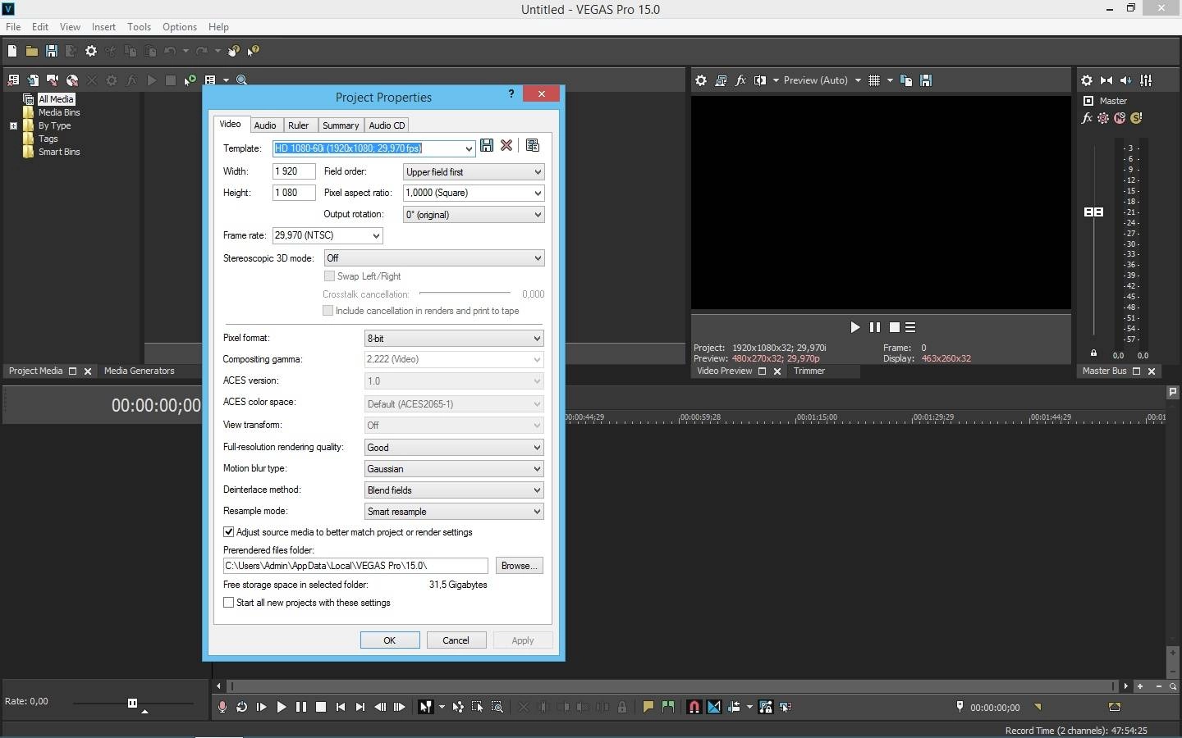The height and width of the screenshot is (738, 1182).
Task: Switch to the Audio tab
Action: point(264,125)
